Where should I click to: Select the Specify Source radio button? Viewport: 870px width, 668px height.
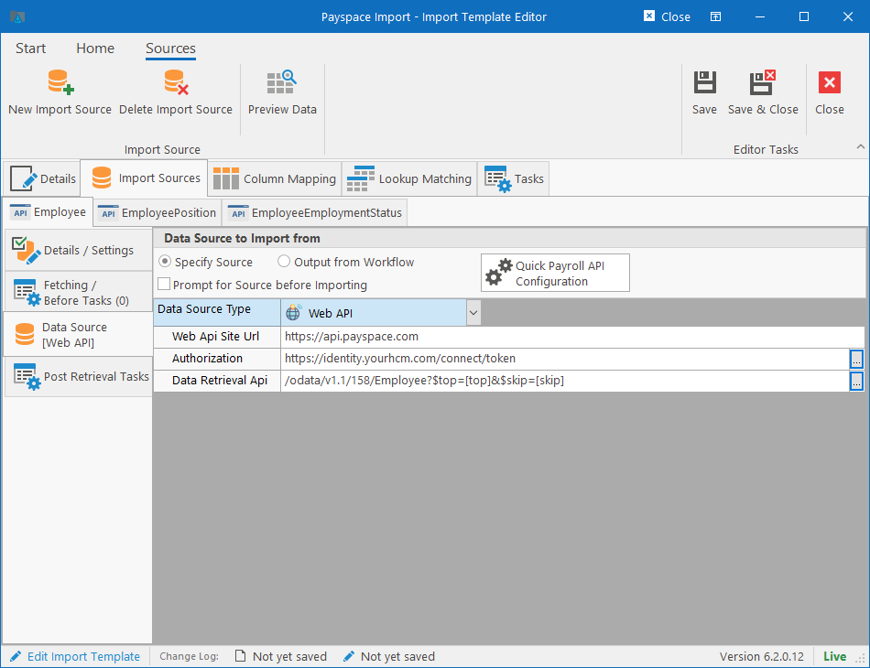165,261
